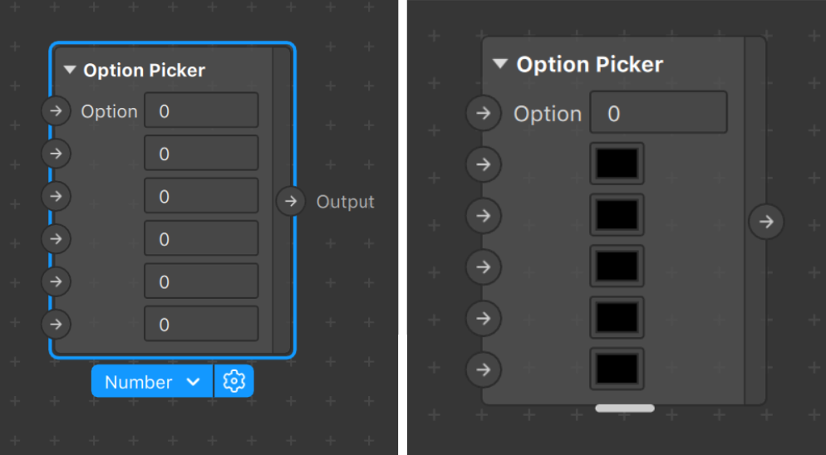
Task: Click the gear settings icon beside Number
Action: (234, 381)
